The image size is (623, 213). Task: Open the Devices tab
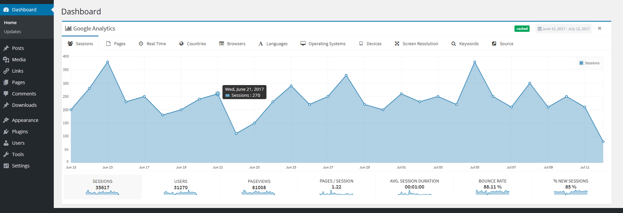(370, 44)
